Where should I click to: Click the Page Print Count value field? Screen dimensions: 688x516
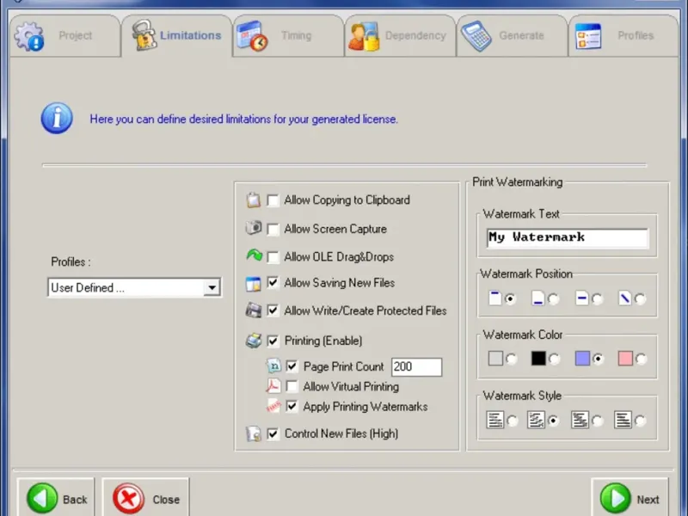[x=416, y=367]
